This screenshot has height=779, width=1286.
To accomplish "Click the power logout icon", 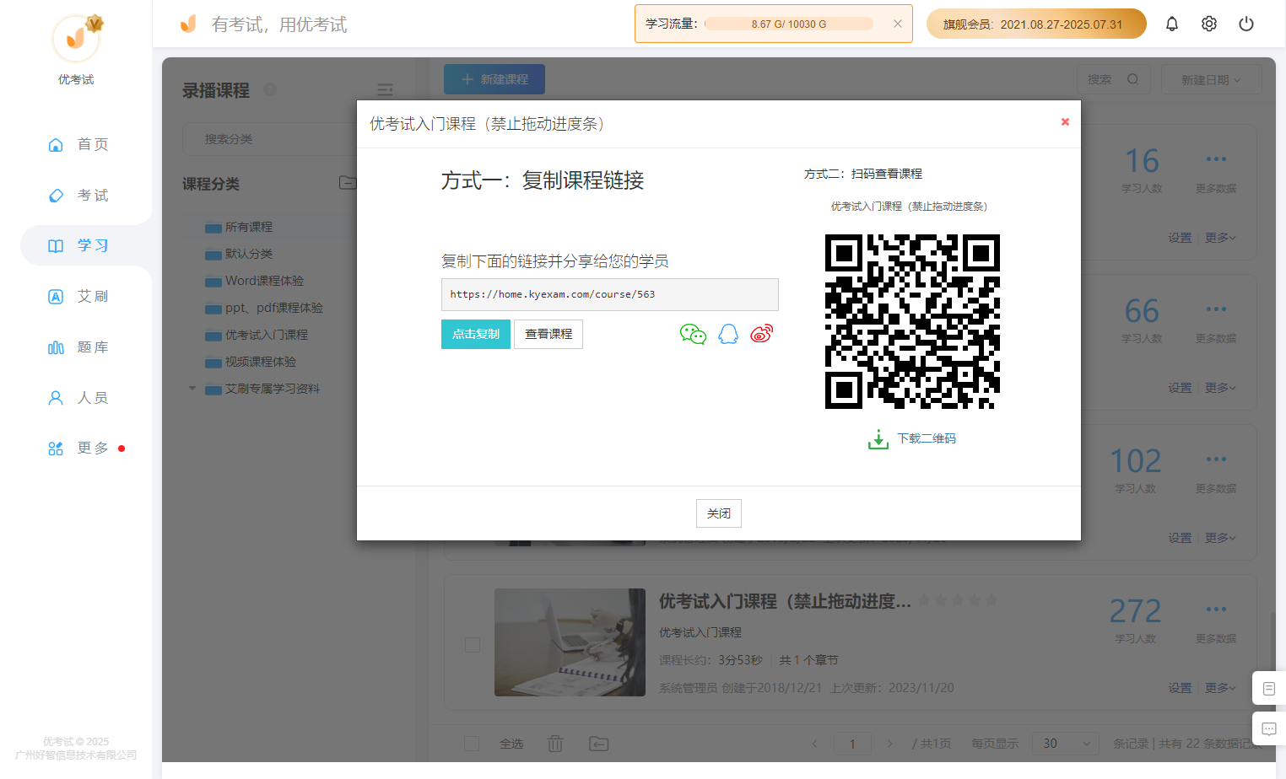I will 1246,24.
